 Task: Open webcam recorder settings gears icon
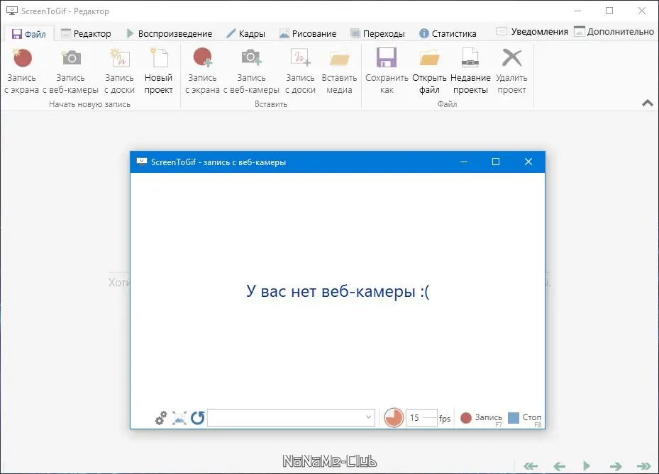[x=161, y=418]
